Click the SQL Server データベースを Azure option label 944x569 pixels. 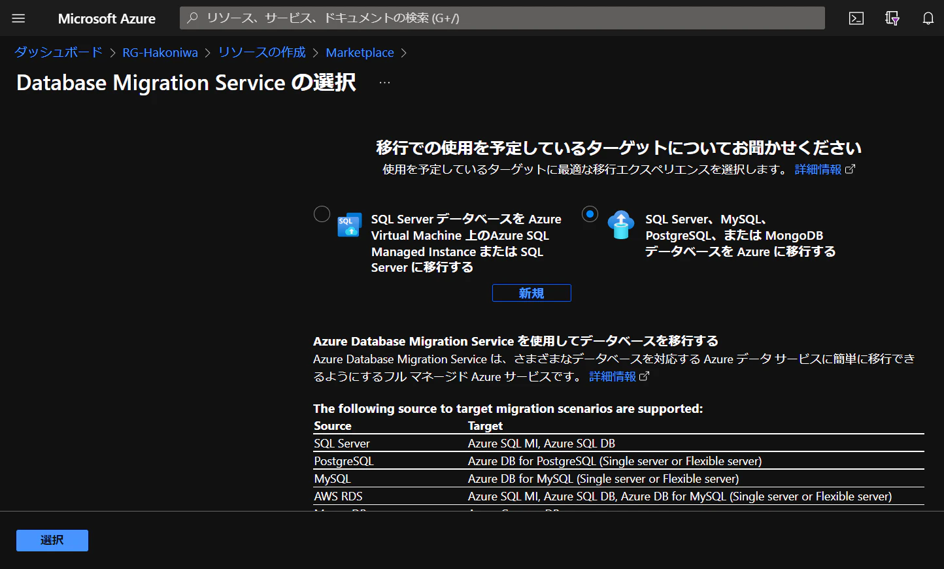tap(466, 243)
